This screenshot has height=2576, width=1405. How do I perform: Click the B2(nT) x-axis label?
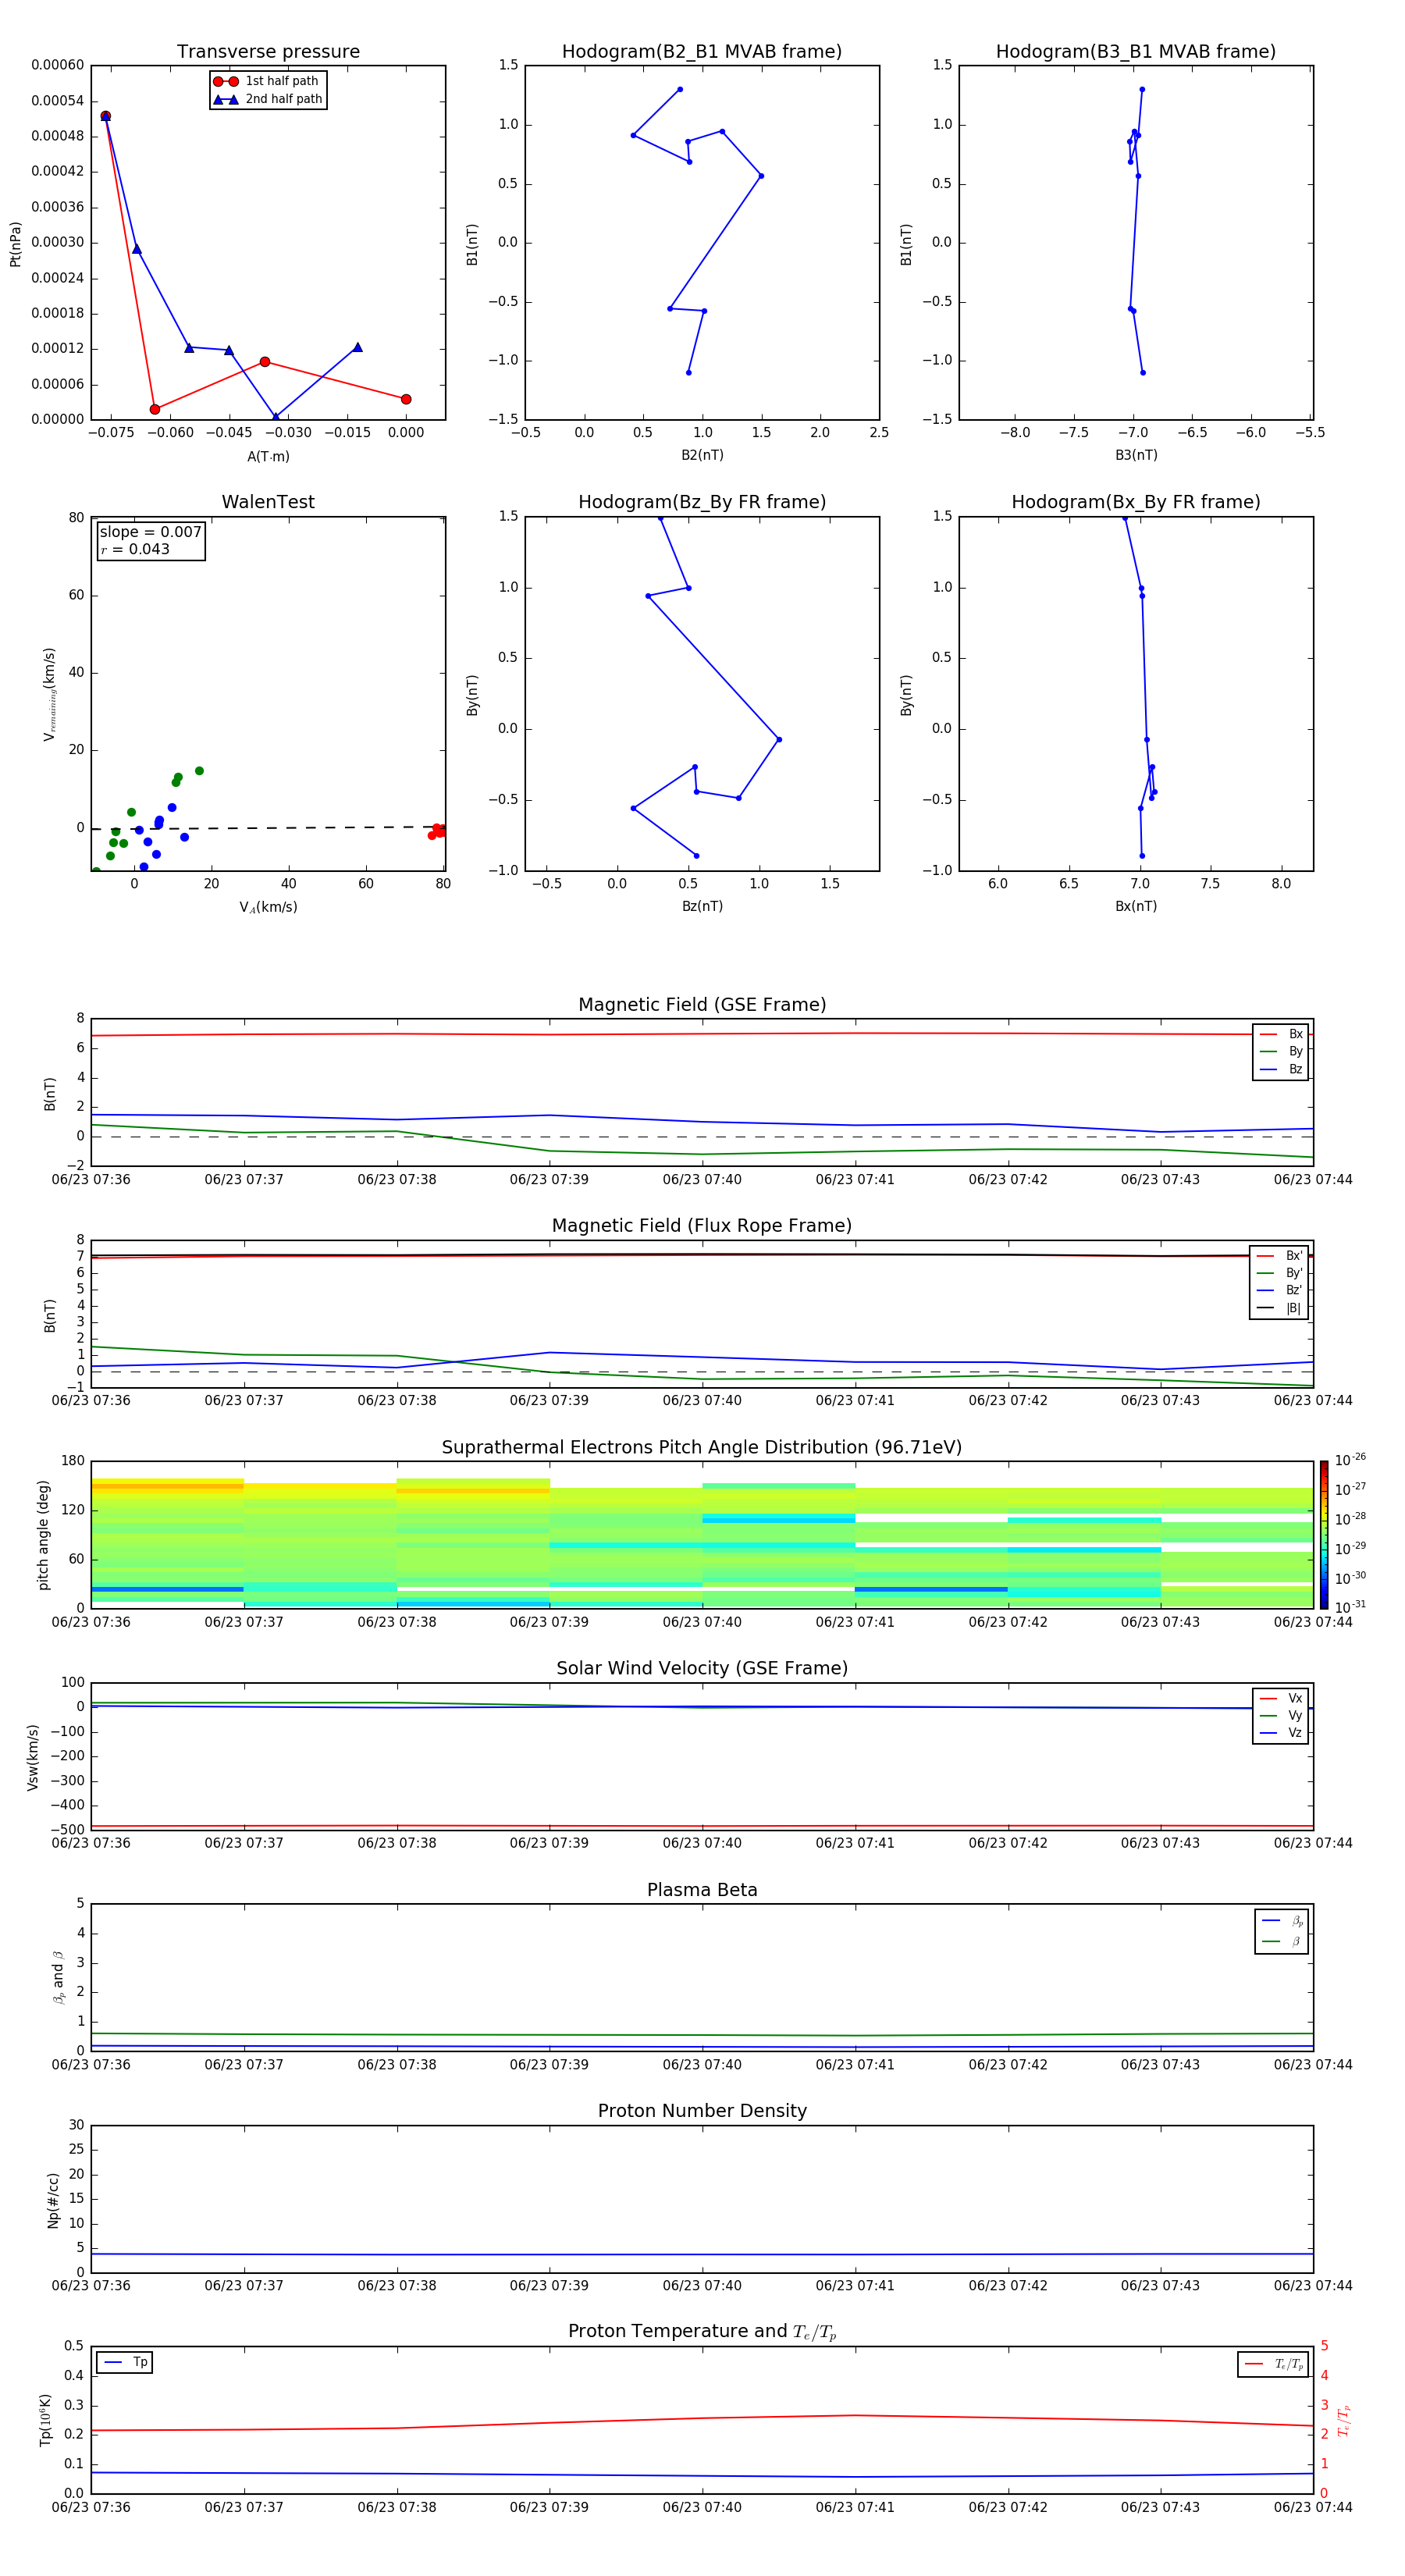[x=702, y=455]
